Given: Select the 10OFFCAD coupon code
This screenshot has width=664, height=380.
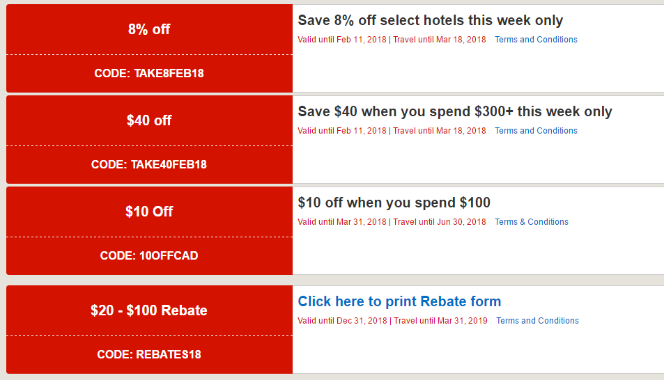Looking at the screenshot, I should pos(149,256).
